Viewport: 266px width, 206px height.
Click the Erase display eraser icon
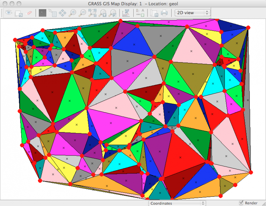(x=29, y=13)
